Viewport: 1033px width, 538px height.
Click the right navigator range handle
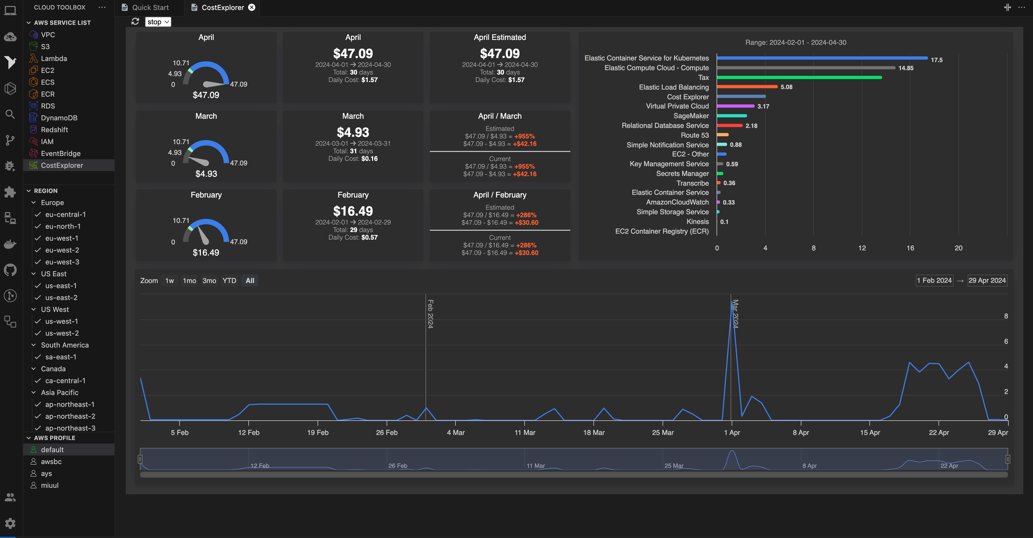tap(1008, 459)
